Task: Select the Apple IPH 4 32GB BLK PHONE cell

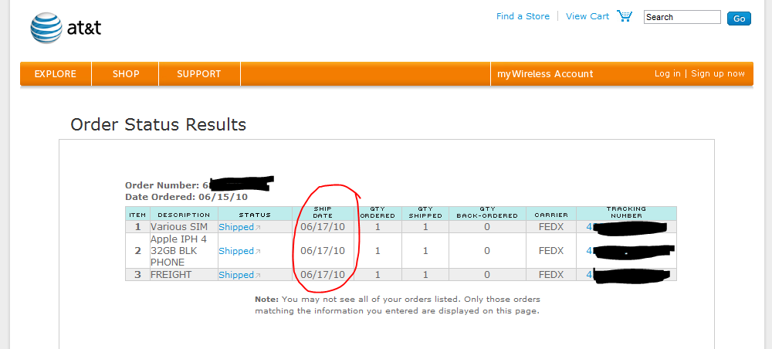Action: pyautogui.click(x=185, y=250)
